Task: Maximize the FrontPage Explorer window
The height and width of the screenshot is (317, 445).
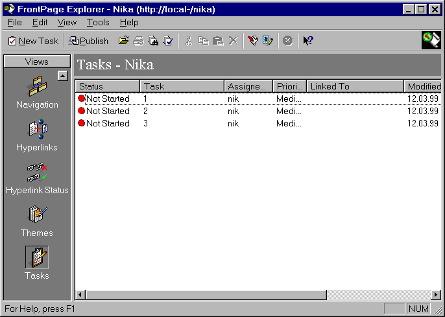Action: (421, 9)
